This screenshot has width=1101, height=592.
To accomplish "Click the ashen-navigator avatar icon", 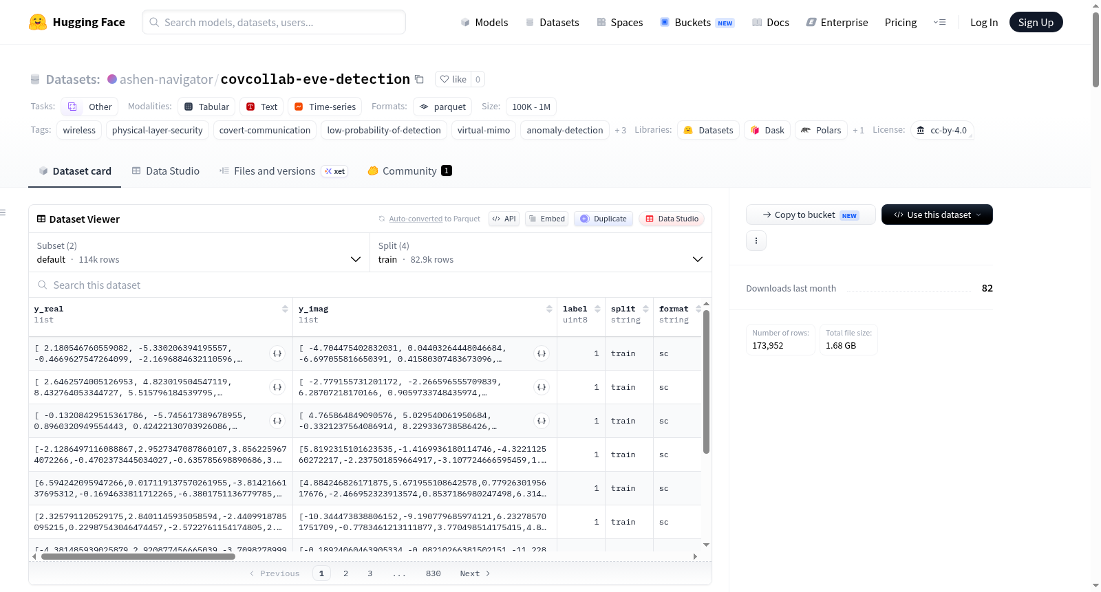I will click(x=112, y=79).
